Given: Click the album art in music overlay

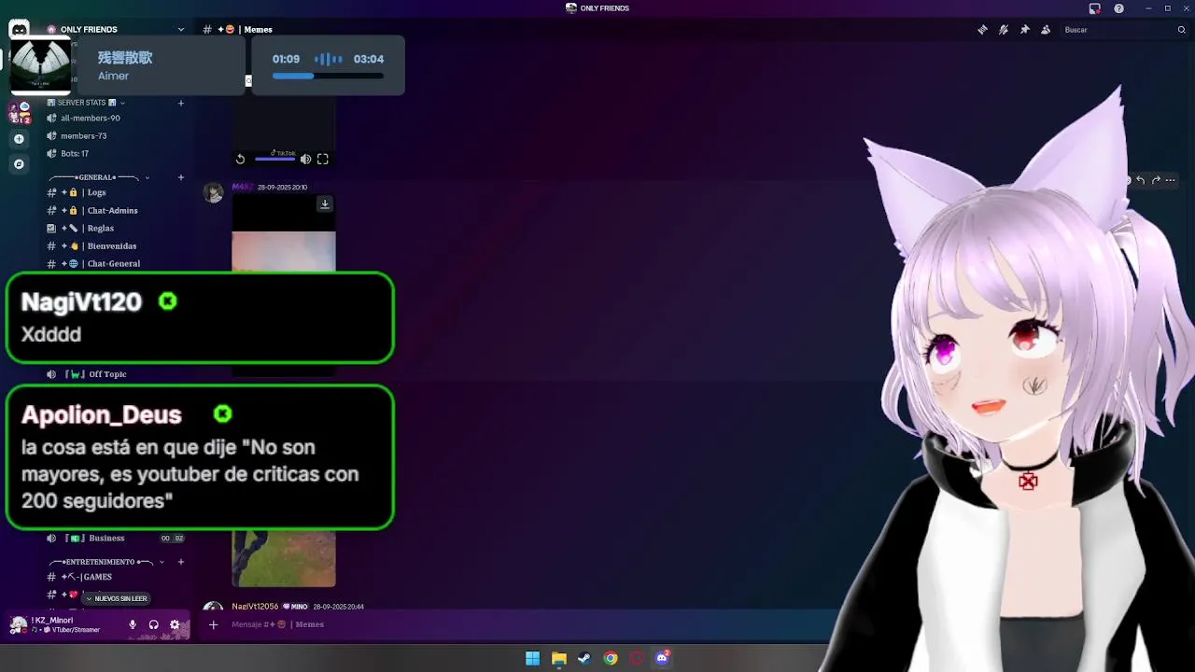Looking at the screenshot, I should pos(41,65).
